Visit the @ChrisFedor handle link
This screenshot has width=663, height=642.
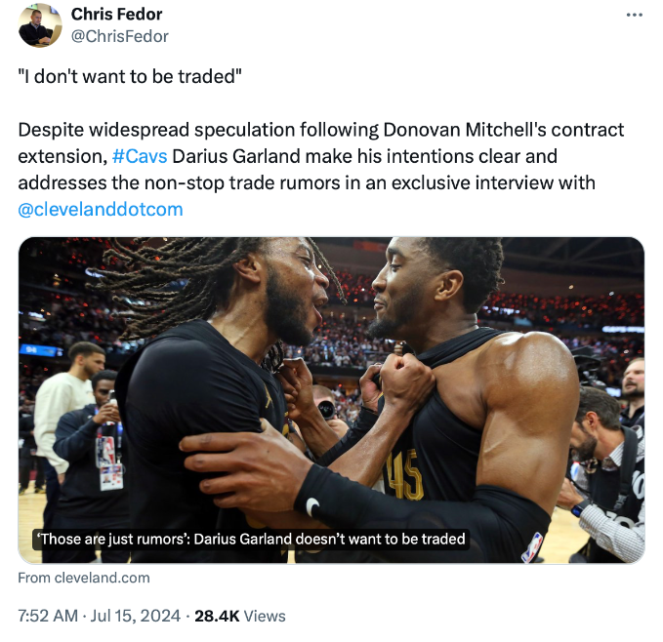[120, 36]
